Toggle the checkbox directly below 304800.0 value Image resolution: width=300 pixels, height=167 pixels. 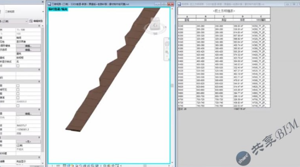[x=18, y=106]
